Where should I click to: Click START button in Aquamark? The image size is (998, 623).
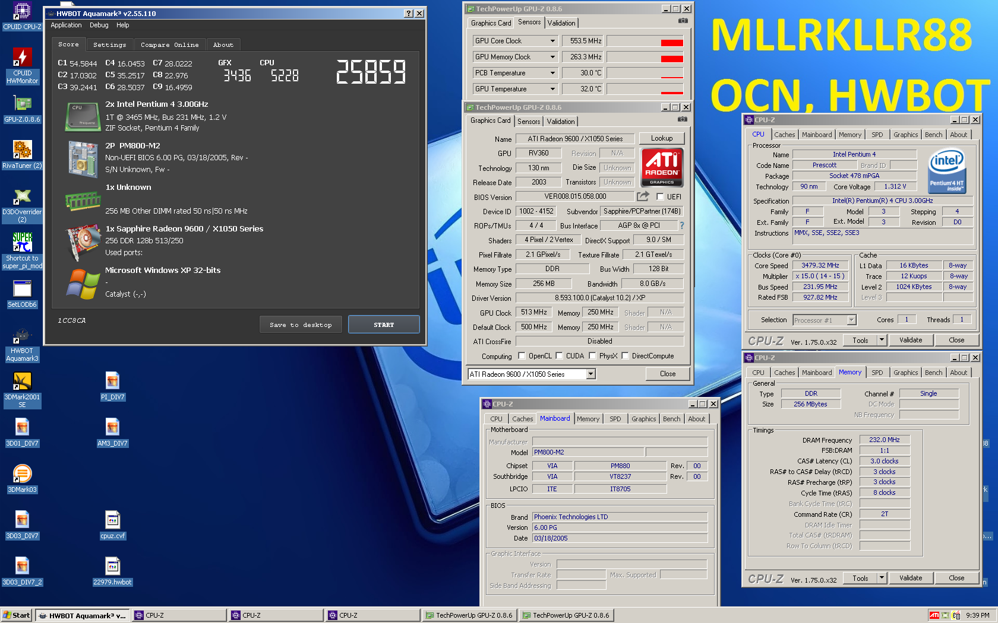(x=384, y=325)
